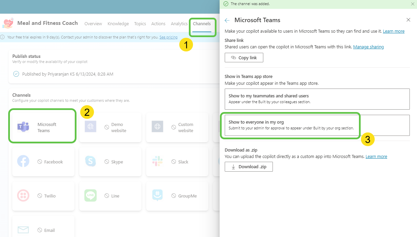
Task: Go back using the panel's back arrow
Action: click(x=227, y=20)
